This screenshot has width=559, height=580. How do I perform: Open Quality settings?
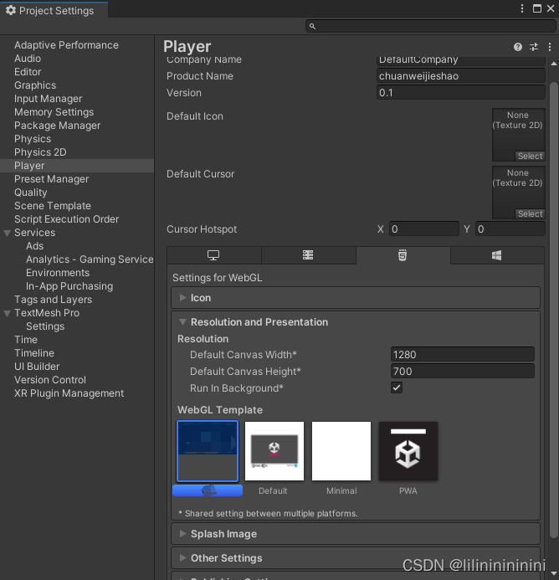[x=31, y=192]
